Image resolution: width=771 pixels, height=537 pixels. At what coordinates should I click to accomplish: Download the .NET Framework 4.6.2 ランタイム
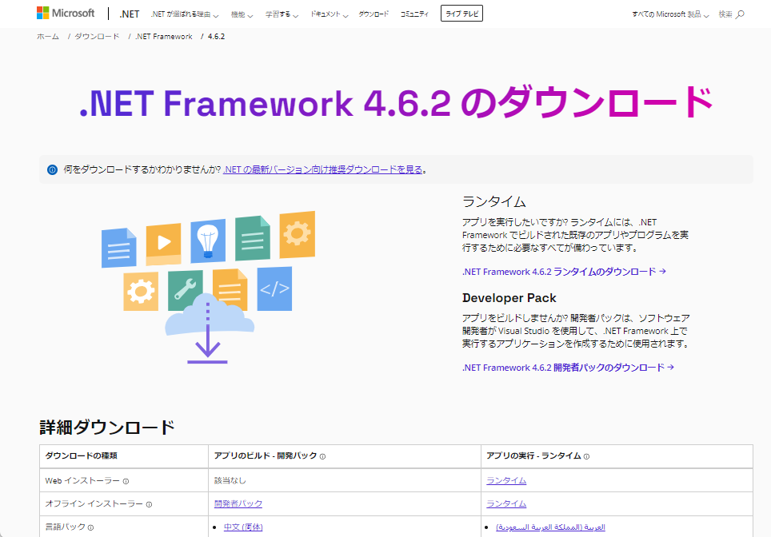pos(561,272)
